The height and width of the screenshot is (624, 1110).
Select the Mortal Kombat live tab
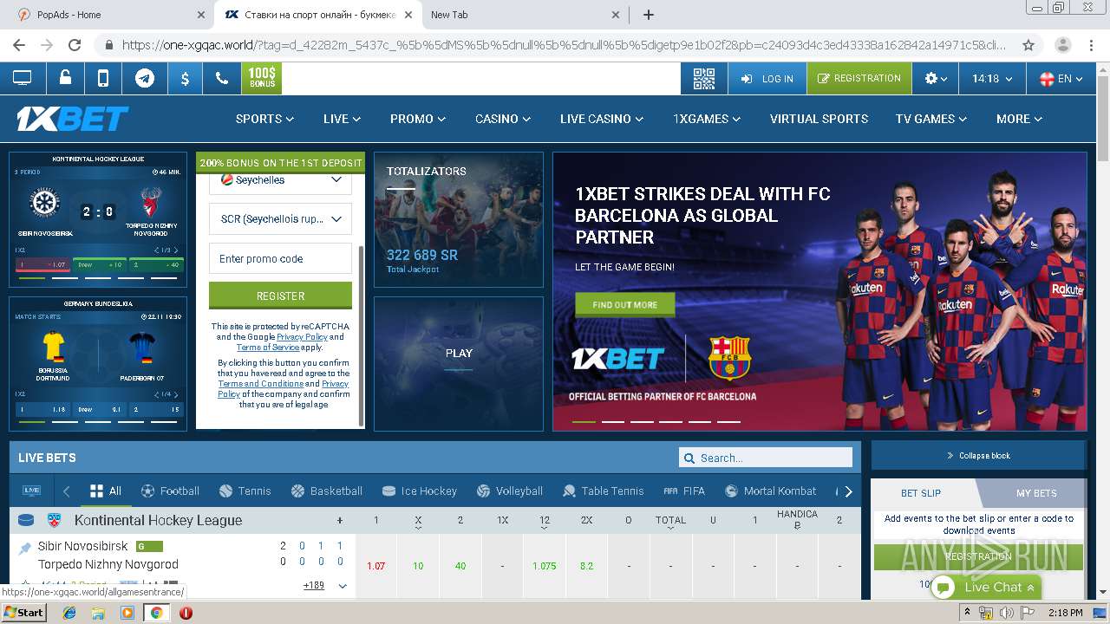pos(771,491)
